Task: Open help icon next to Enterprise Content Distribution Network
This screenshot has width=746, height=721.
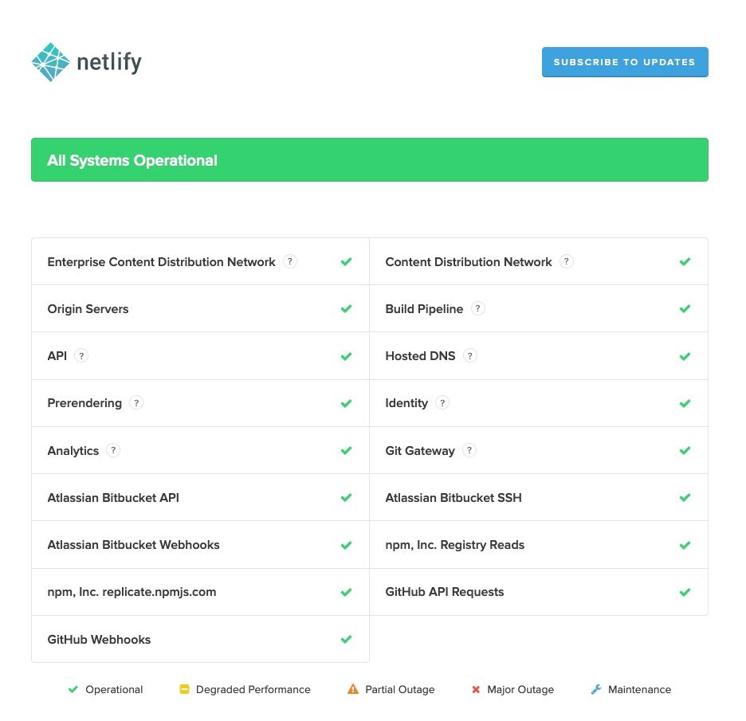Action: 290,261
